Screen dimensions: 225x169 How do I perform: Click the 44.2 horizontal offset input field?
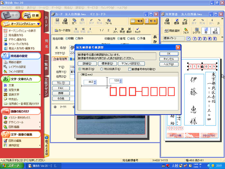coord(88,82)
